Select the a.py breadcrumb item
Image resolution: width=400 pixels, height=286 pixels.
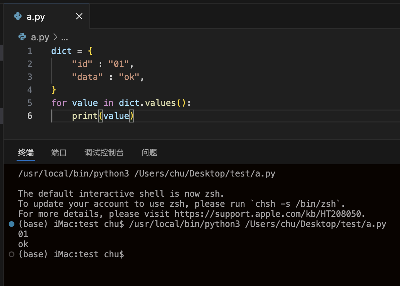[x=40, y=37]
